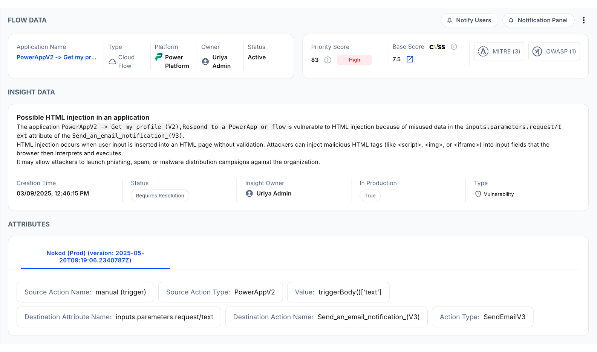Screen dimensions: 597x352
Task: Open the MITRE (3) mappings
Action: click(x=499, y=52)
